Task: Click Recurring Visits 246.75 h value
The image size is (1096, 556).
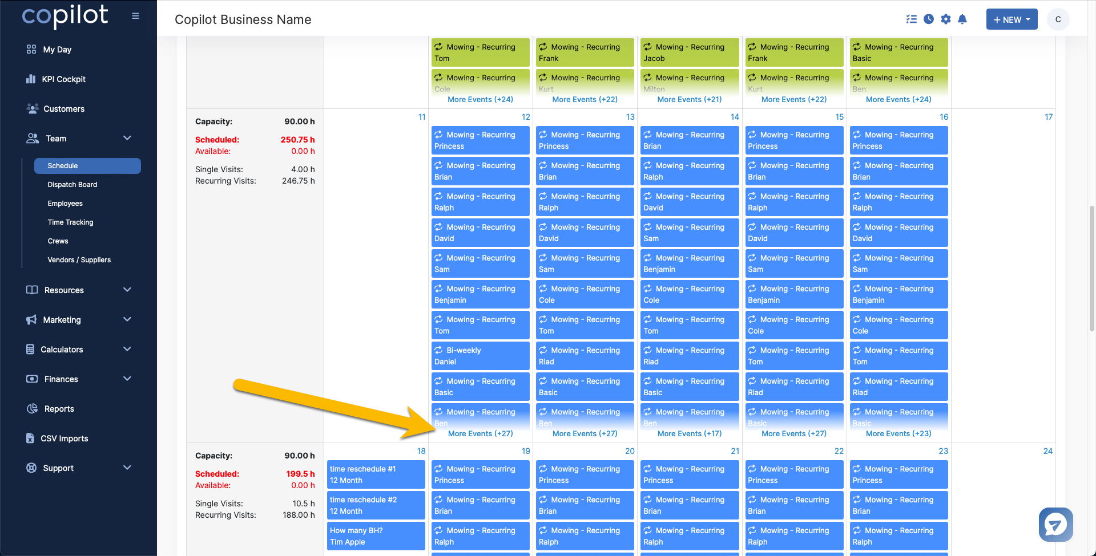Action: (299, 181)
